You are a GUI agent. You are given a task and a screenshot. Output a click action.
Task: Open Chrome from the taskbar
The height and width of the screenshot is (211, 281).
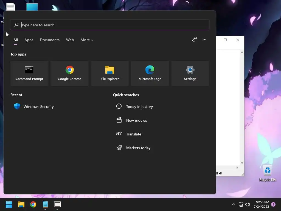(33, 204)
